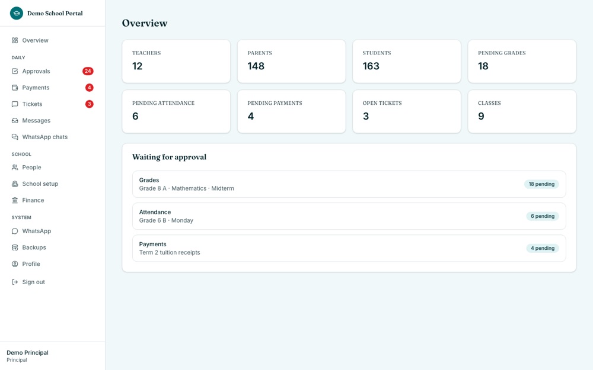Image resolution: width=593 pixels, height=370 pixels.
Task: Open WhatsApp chats label
Action: (x=45, y=137)
